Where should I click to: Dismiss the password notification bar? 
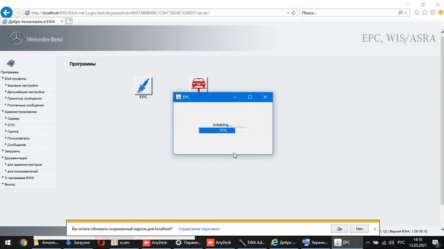[x=375, y=229]
